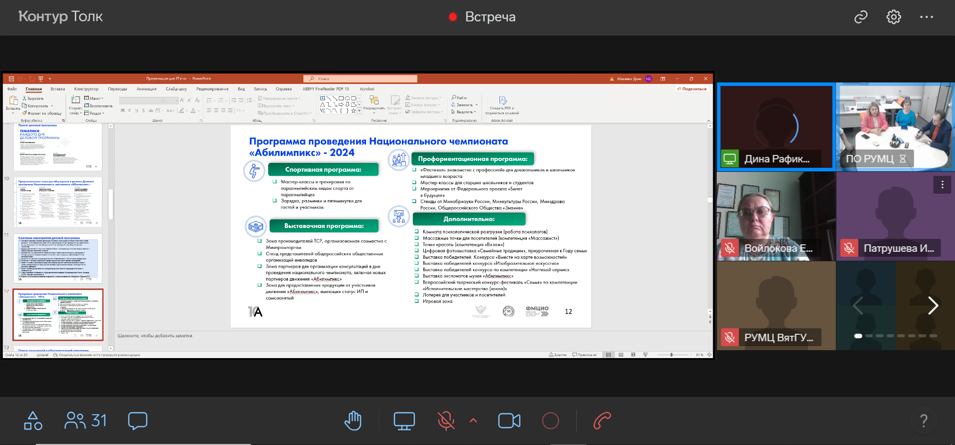This screenshot has width=955, height=445.
Task: Pick font color A swatch
Action: 193,110
